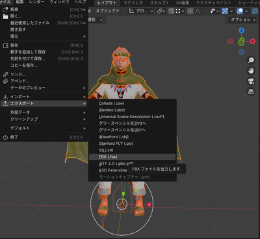The width and height of the screenshot is (260, 239).
Task: Click the オブジェクト header menu
Action: tap(107, 11)
